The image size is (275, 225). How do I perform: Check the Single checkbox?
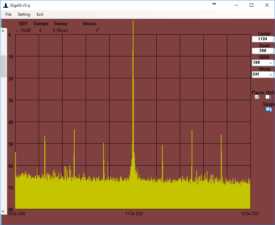[268, 109]
